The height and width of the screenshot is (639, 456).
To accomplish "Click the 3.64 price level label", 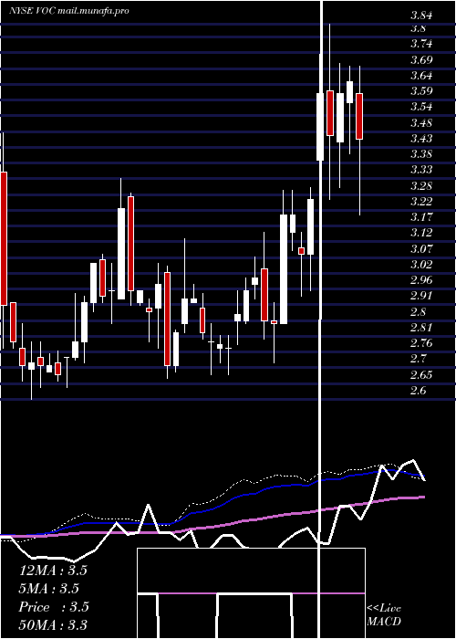I will [x=421, y=76].
